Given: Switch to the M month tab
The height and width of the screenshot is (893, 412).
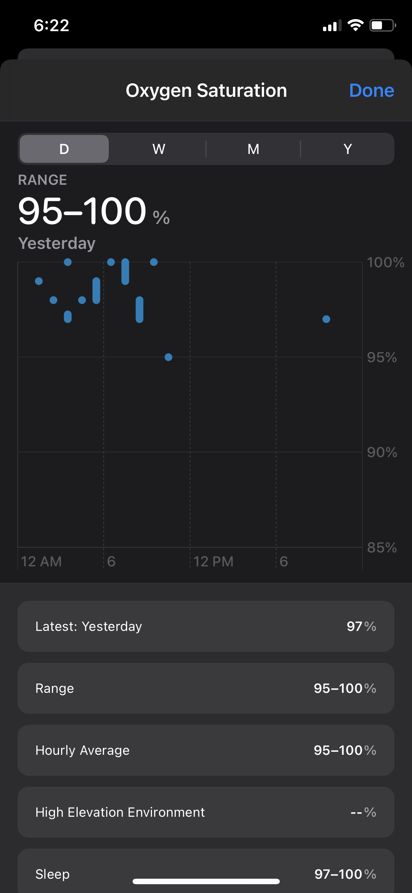Looking at the screenshot, I should 253,149.
